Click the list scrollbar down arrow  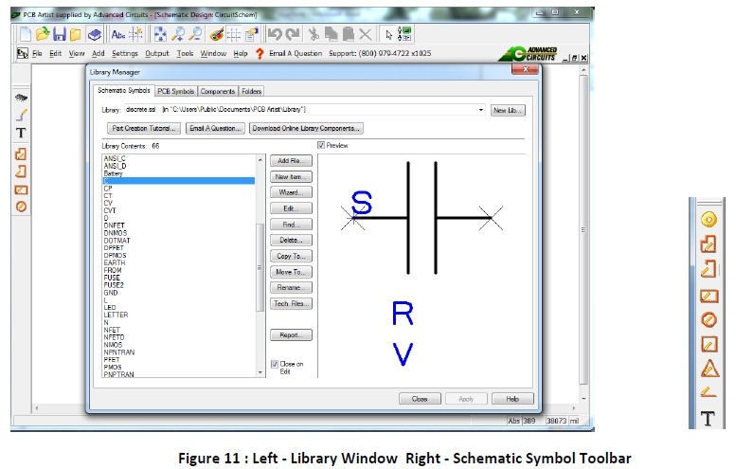pos(260,373)
